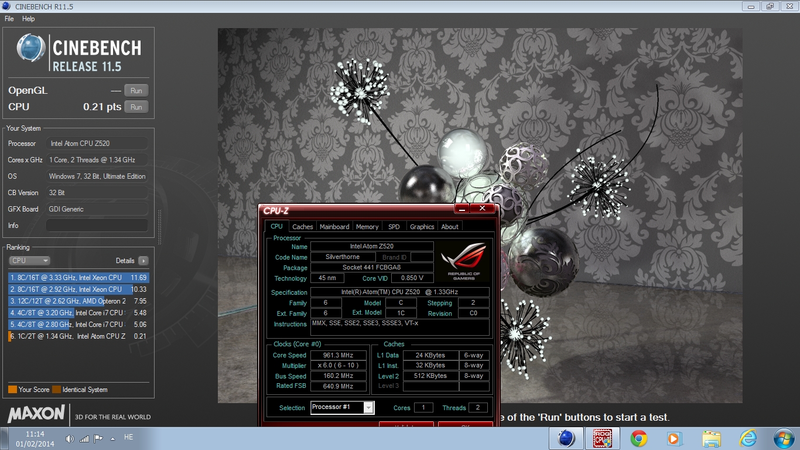Select ranking row 4C/8T @ 2.80 GHz Core i7
Viewport: 800px width, 450px height.
pos(78,325)
